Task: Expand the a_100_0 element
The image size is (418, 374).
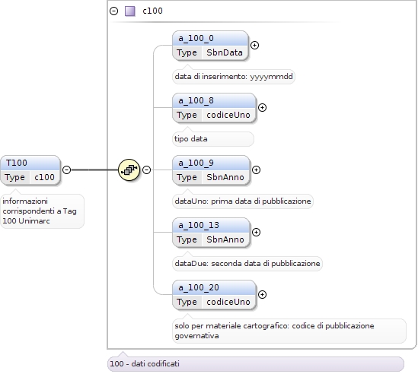Action: (254, 46)
